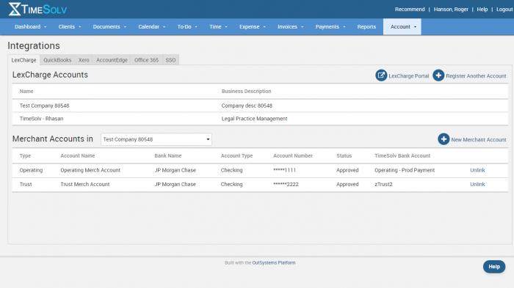Open the LexCharge Portal link text

point(408,76)
